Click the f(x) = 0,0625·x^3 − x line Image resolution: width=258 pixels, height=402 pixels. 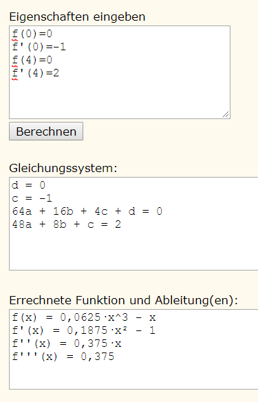[x=84, y=317]
